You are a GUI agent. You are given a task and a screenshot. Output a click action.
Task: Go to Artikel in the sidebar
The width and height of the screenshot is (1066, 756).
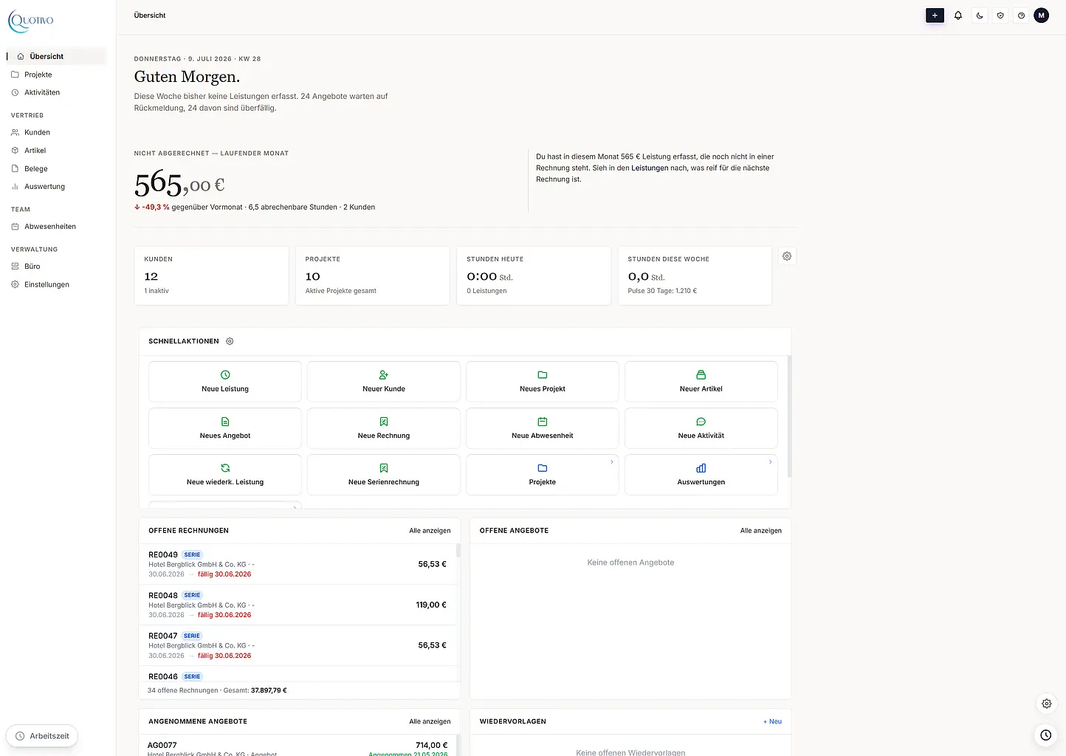click(x=57, y=150)
